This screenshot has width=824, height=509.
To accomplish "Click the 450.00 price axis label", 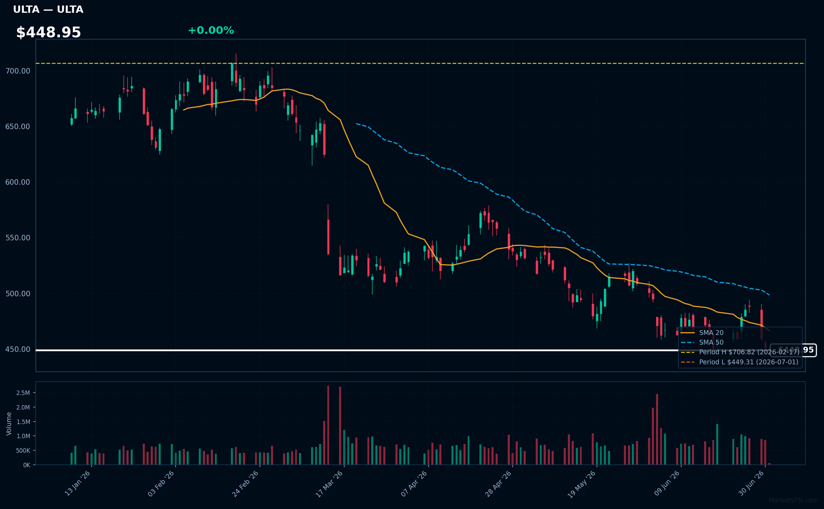I will [x=18, y=349].
